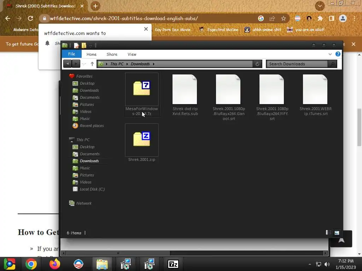
Task: Open the View ribbon tab
Action: 132,54
